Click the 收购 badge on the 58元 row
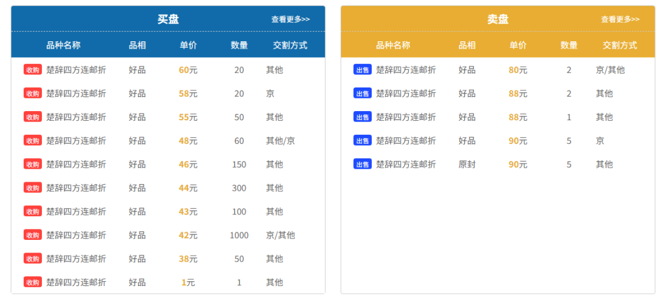657x300 pixels. pyautogui.click(x=33, y=94)
